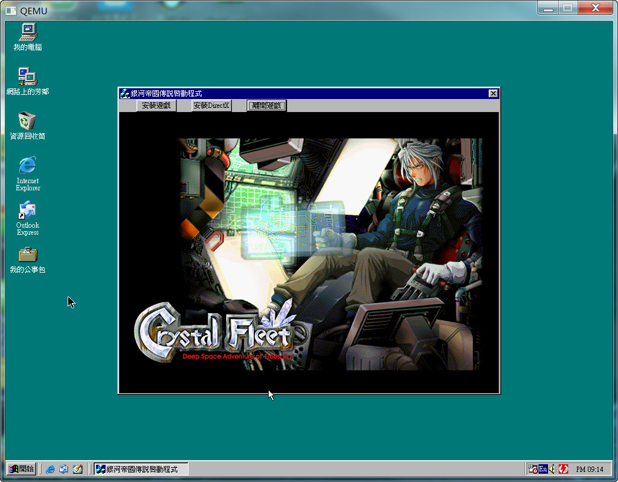
Task: Close the 銀河帝國傳說啓動程式 launcher window
Action: [493, 94]
